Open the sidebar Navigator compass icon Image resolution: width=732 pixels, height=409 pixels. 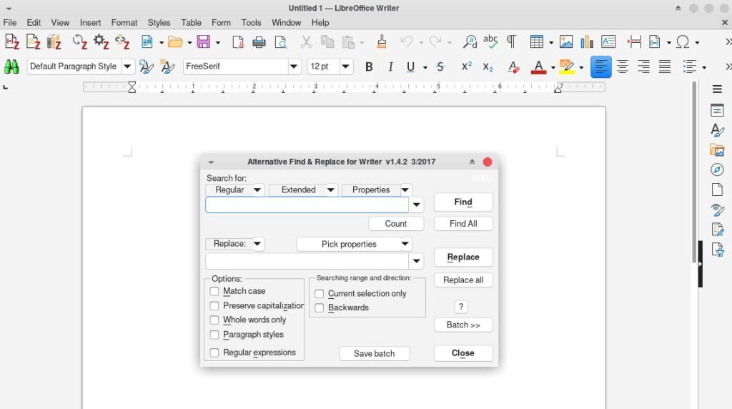coord(717,169)
